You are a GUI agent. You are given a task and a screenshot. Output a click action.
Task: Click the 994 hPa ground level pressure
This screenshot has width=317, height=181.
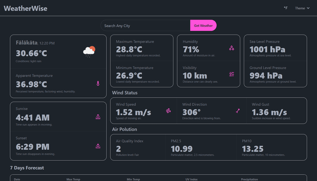pos(266,76)
